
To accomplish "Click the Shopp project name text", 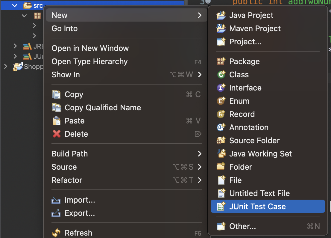I will tap(34, 67).
